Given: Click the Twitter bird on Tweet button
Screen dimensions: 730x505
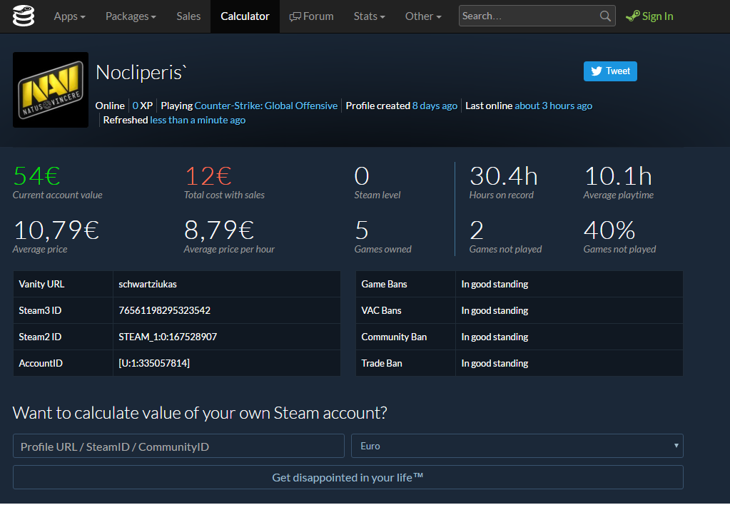Looking at the screenshot, I should tap(597, 71).
